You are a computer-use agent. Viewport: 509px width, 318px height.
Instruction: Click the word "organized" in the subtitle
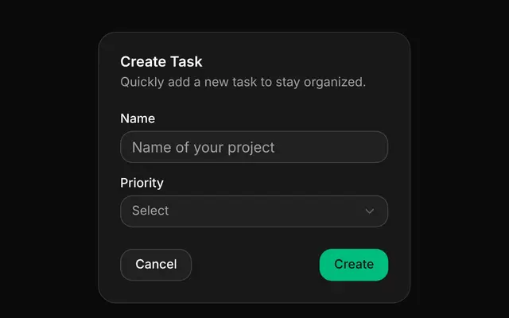point(333,83)
